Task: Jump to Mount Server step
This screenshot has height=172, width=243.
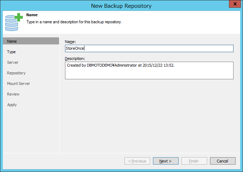Action: [x=18, y=84]
